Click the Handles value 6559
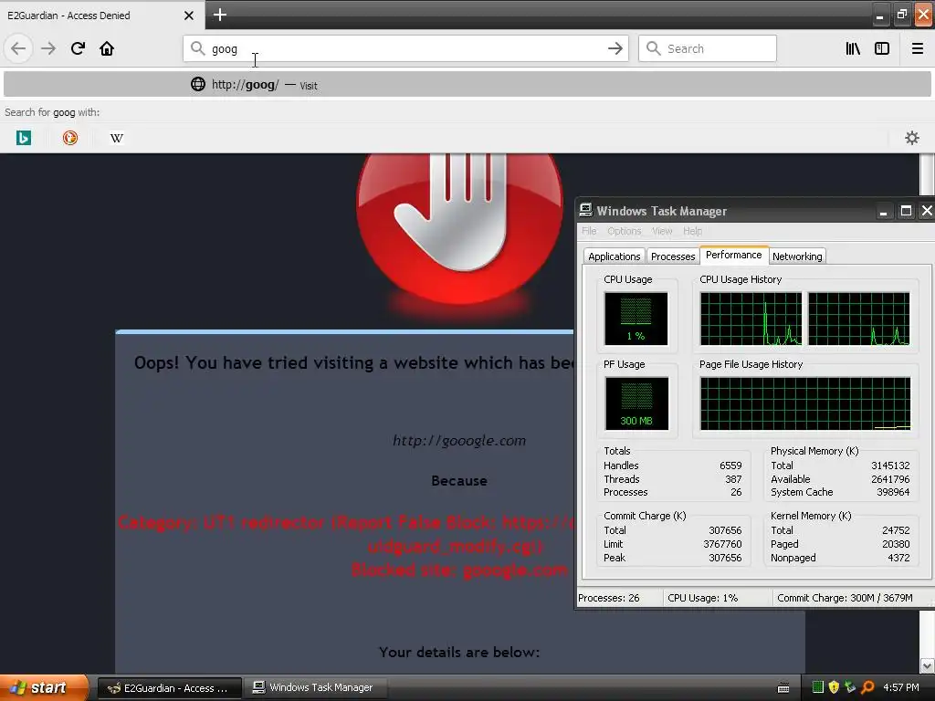This screenshot has width=935, height=701. (730, 466)
